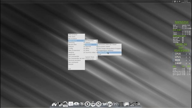
Task: Expand the Weather submenu
Action: 76,52
